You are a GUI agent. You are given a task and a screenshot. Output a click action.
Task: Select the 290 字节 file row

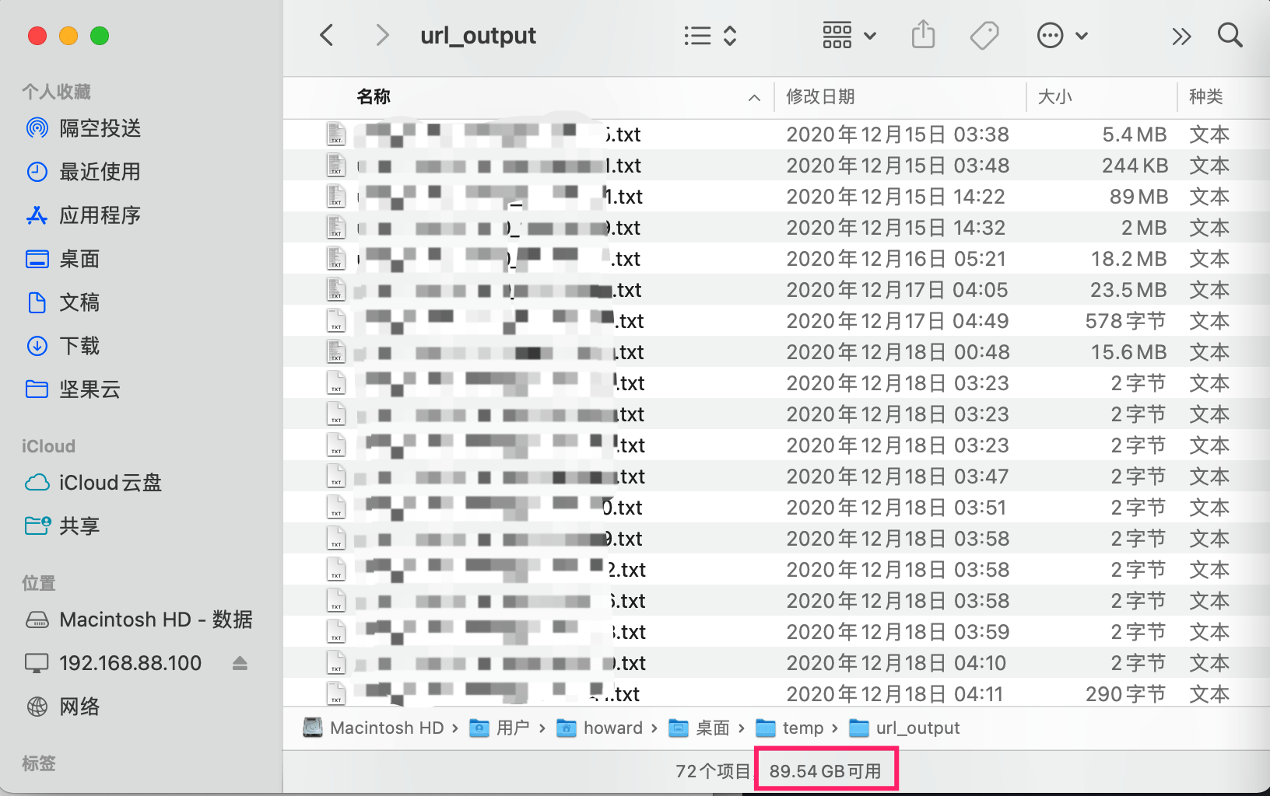click(777, 693)
